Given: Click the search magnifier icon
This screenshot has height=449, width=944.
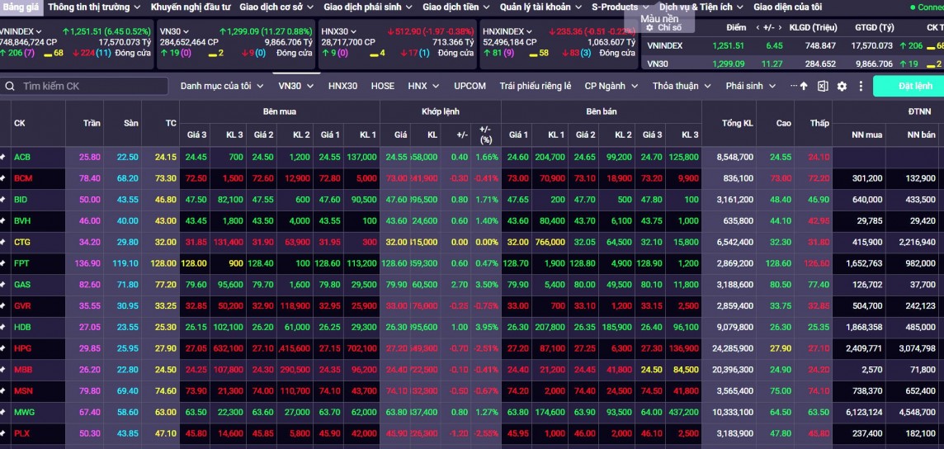Looking at the screenshot, I should tap(10, 86).
